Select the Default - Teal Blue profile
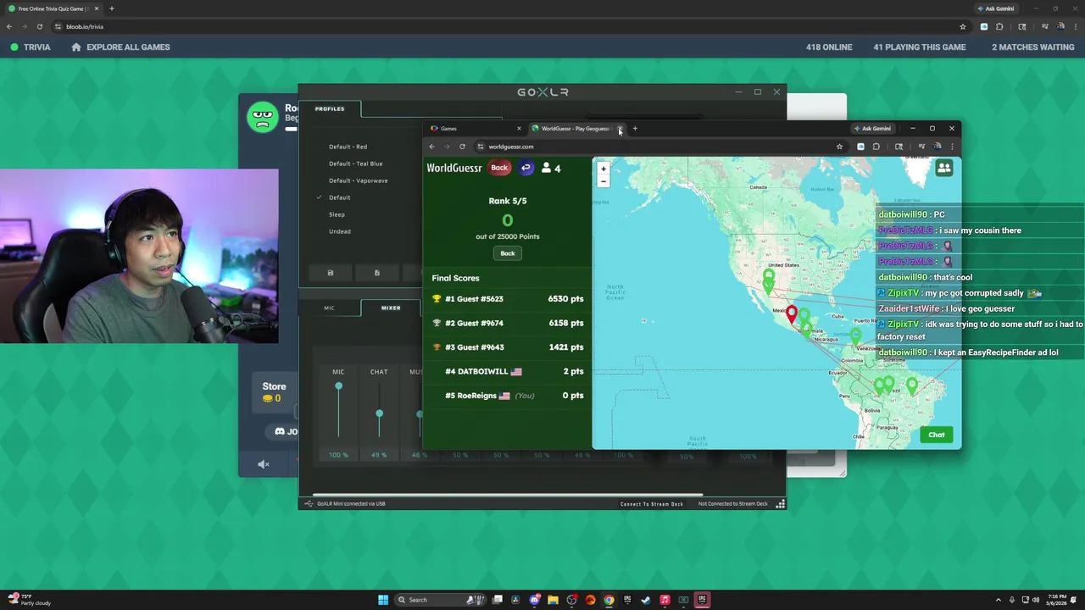 pos(355,164)
